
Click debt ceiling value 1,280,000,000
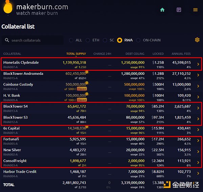[x=133, y=74]
